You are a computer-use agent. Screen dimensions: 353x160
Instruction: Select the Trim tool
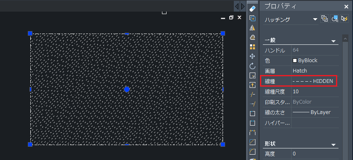(252, 95)
